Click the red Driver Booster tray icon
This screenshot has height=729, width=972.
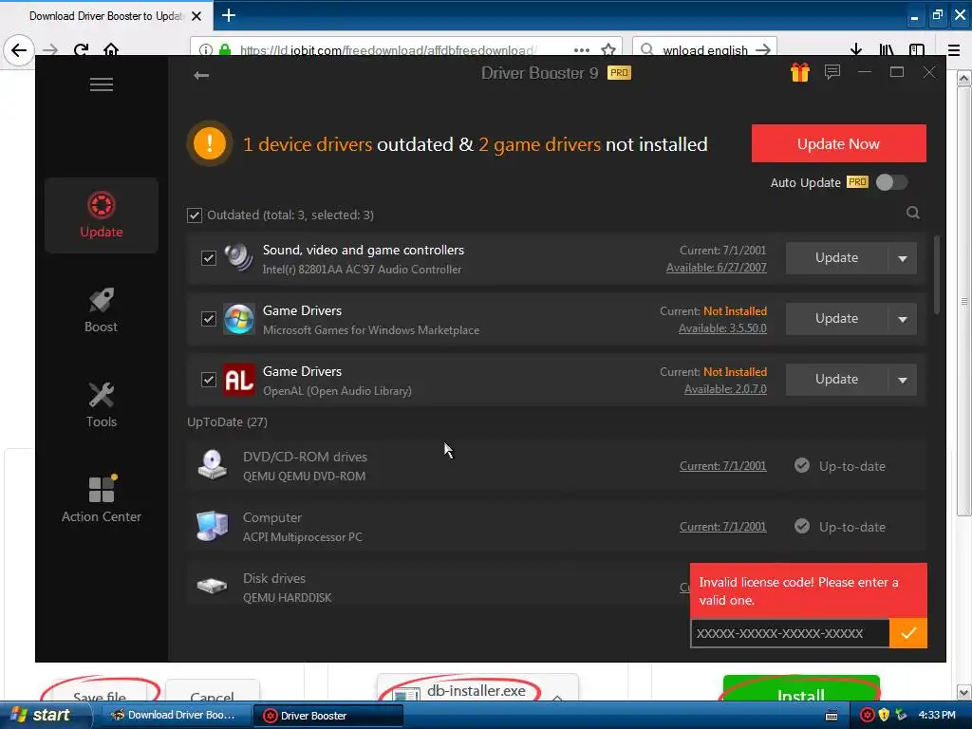point(868,715)
